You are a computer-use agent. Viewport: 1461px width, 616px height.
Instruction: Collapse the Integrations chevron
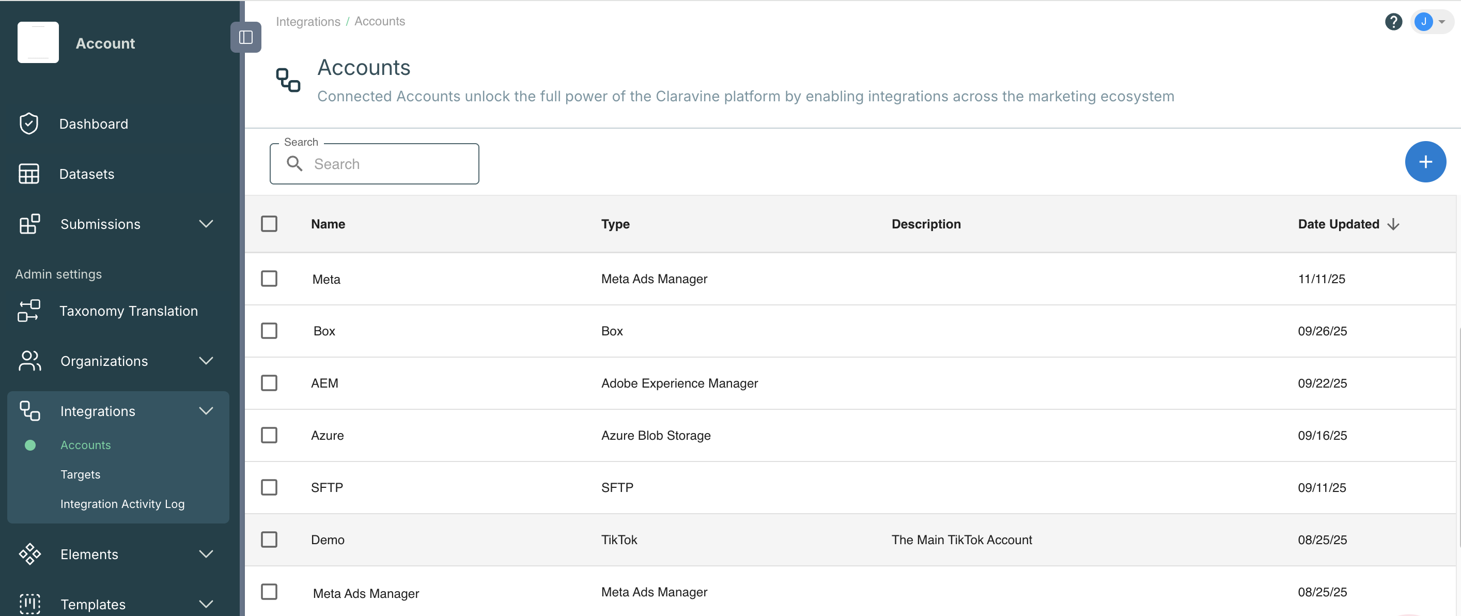207,411
